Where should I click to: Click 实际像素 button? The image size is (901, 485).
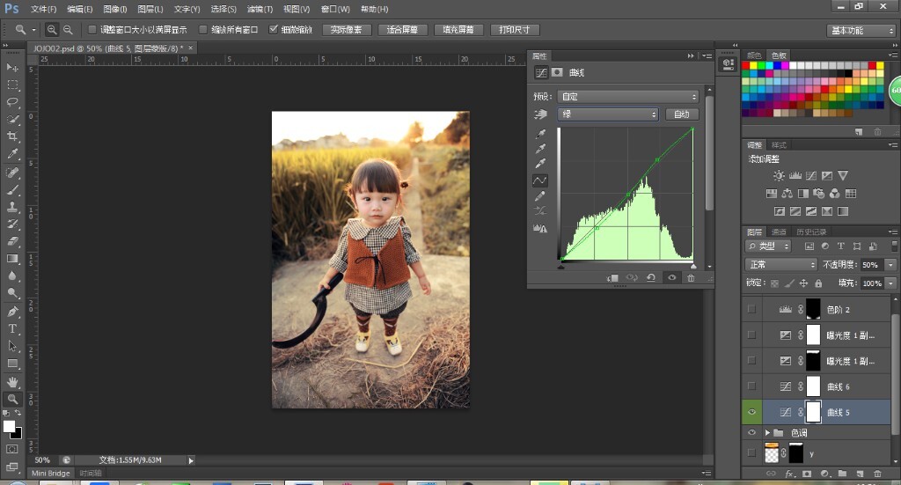pos(347,30)
